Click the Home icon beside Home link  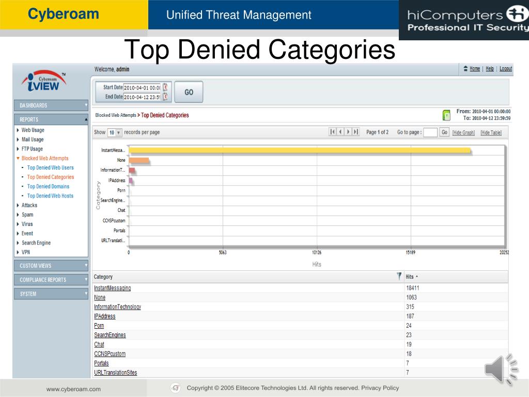(465, 69)
